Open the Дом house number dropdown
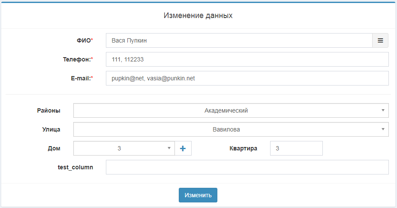The width and height of the screenshot is (397, 208). coord(124,148)
